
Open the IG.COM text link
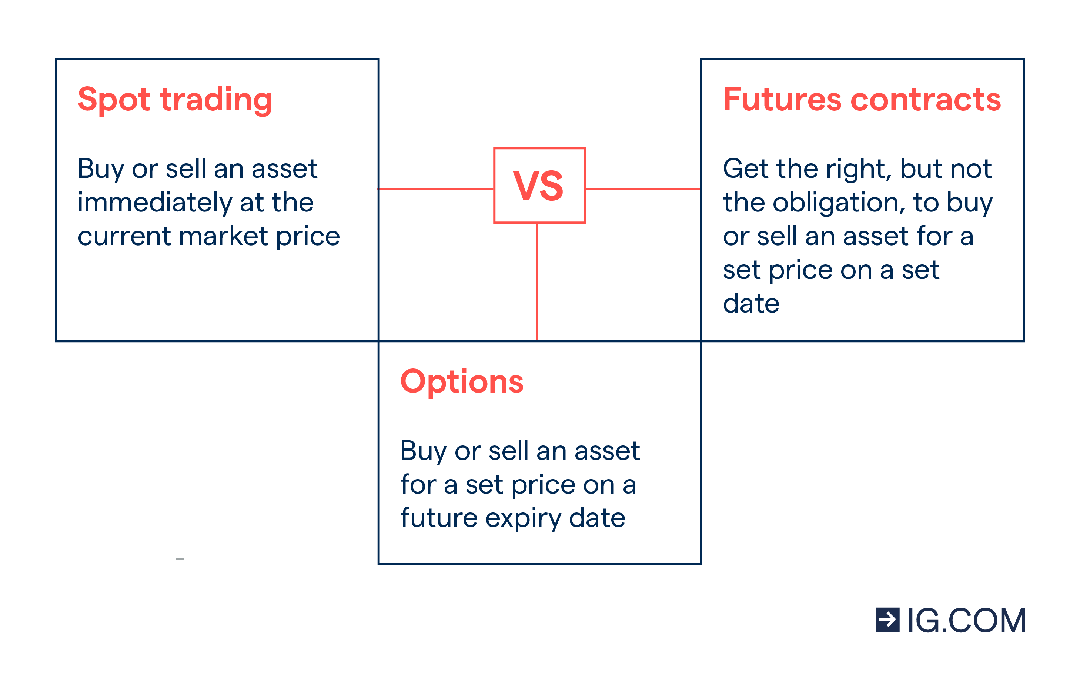966,621
